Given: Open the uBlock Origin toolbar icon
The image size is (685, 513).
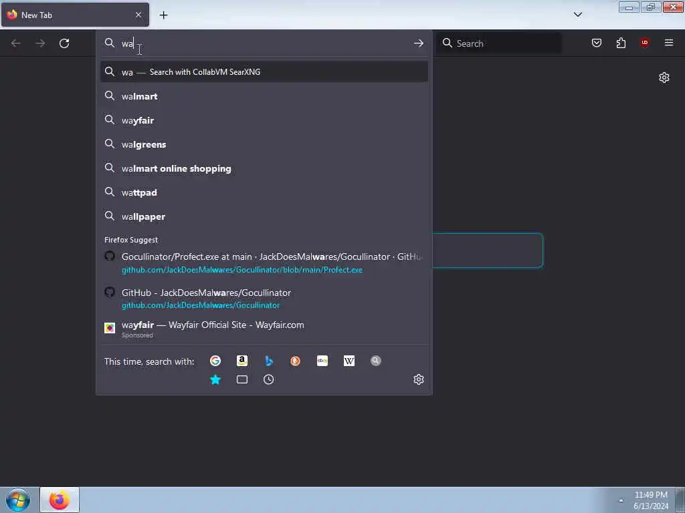Looking at the screenshot, I should (644, 43).
